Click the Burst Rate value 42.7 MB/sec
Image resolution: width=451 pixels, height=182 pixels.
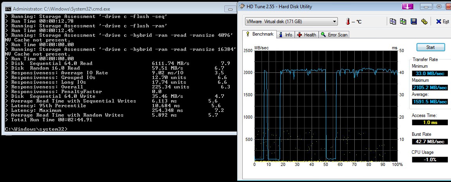[430, 141]
